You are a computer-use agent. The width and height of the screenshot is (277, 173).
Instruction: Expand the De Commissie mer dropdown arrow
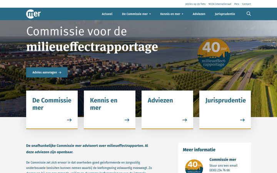[150, 14]
